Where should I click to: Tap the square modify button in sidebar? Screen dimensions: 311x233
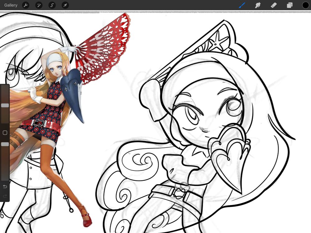pos(5,133)
